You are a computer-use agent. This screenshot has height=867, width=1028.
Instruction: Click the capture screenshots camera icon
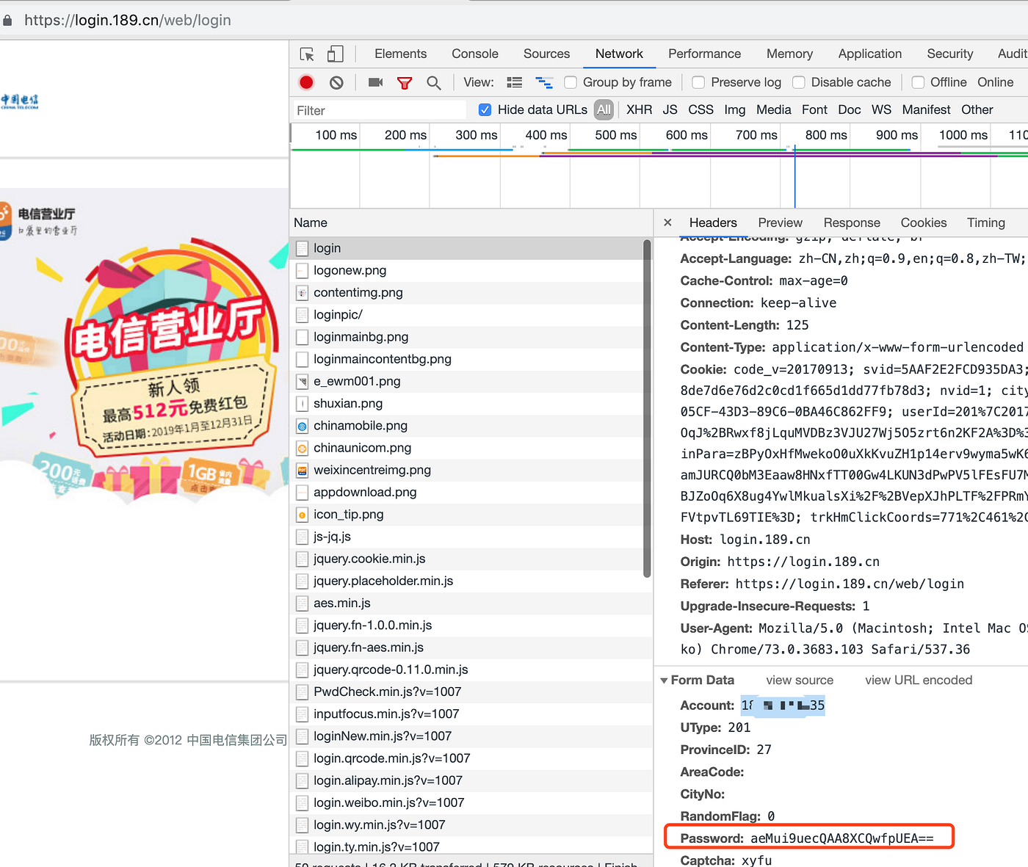(375, 82)
